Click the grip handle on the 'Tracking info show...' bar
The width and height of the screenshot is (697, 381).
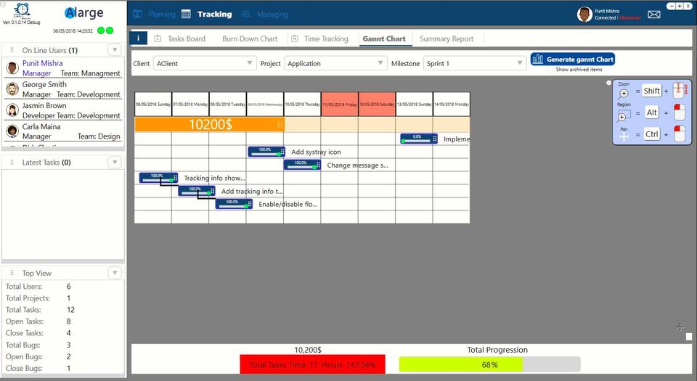(x=175, y=178)
